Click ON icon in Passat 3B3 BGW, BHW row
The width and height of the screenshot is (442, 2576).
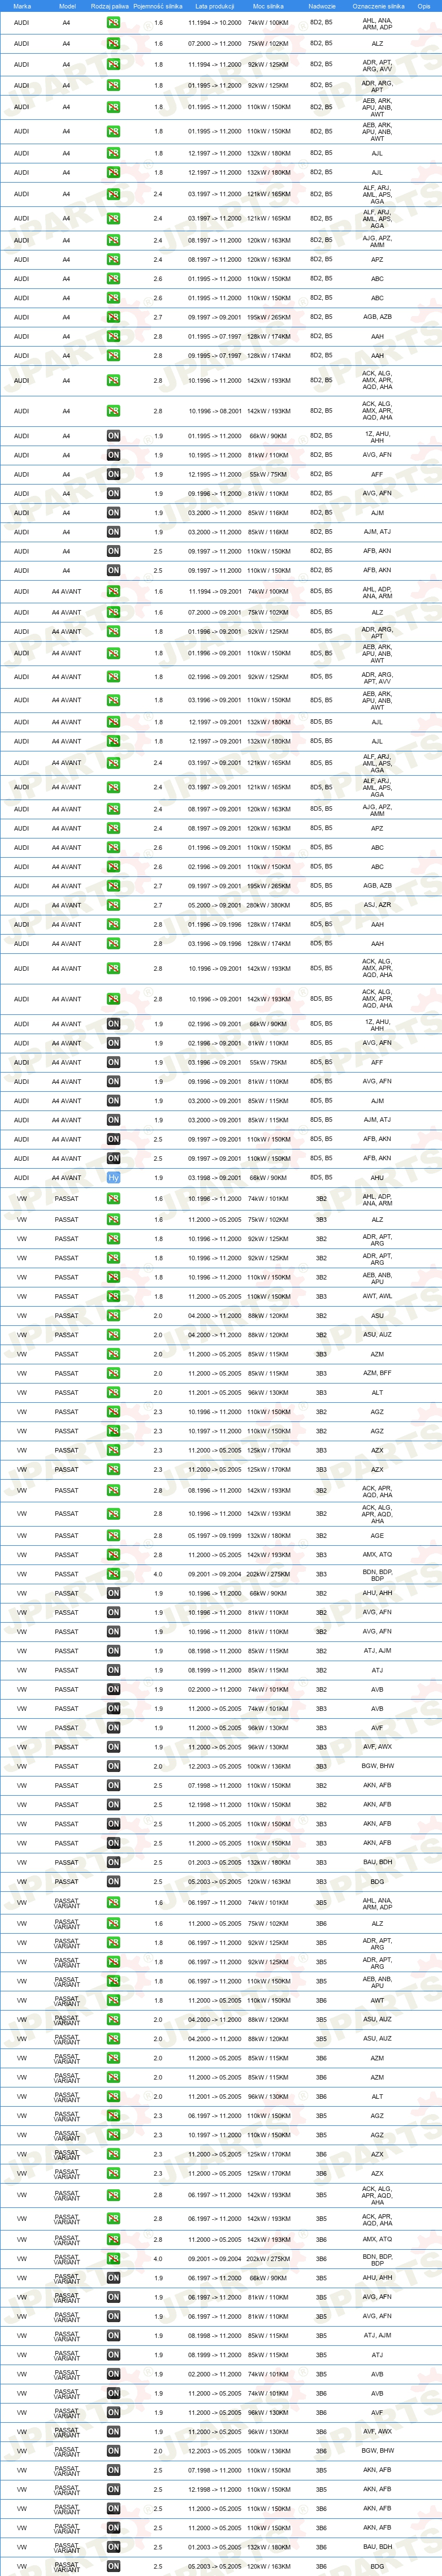pos(113,1766)
